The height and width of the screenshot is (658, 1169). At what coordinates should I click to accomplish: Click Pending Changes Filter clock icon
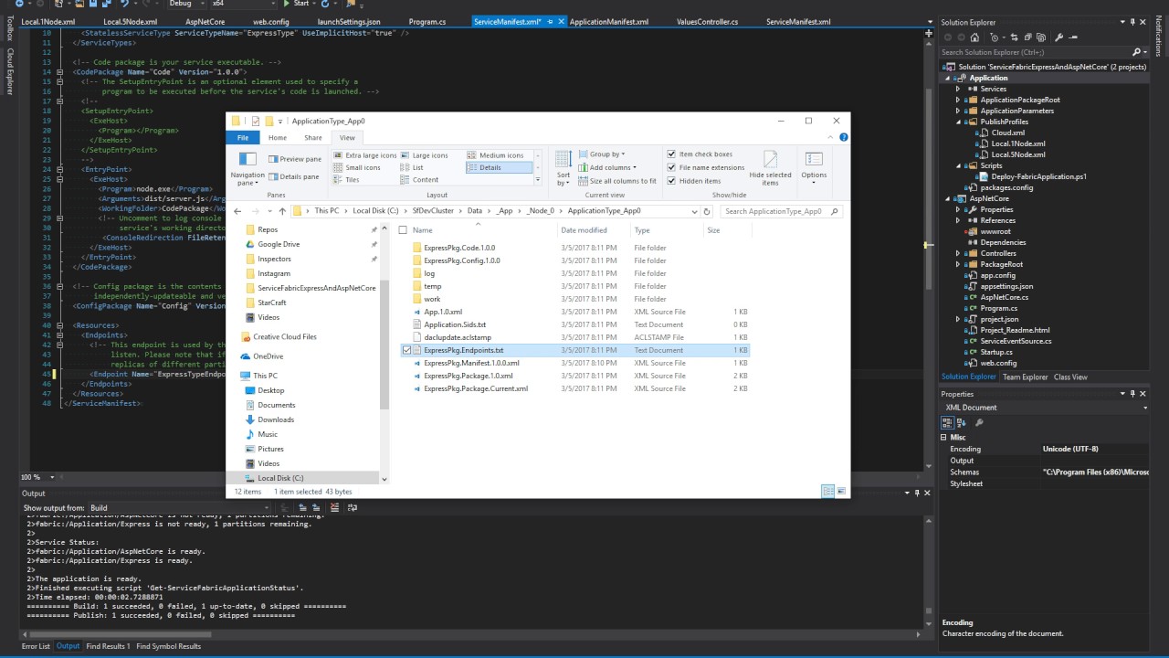pos(995,37)
